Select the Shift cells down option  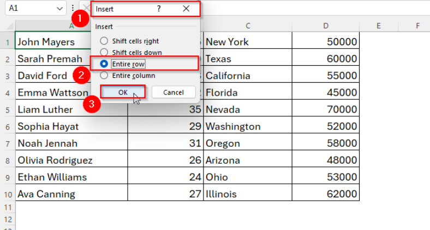click(x=104, y=53)
